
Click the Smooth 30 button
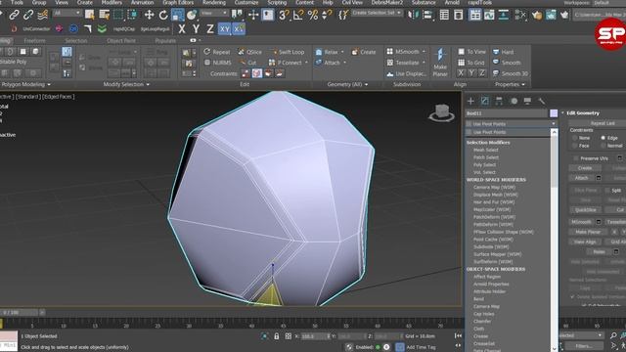511,73
